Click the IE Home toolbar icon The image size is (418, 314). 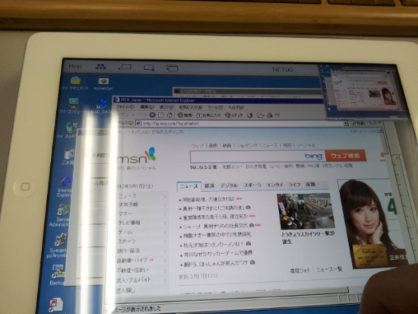pos(169,116)
